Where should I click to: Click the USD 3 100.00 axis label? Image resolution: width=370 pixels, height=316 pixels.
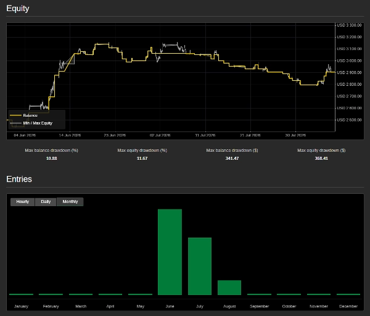click(x=349, y=49)
